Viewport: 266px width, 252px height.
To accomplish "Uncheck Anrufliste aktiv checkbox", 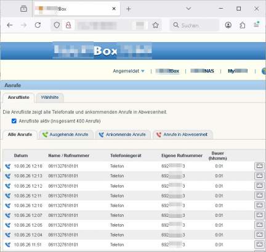I will click(14, 121).
